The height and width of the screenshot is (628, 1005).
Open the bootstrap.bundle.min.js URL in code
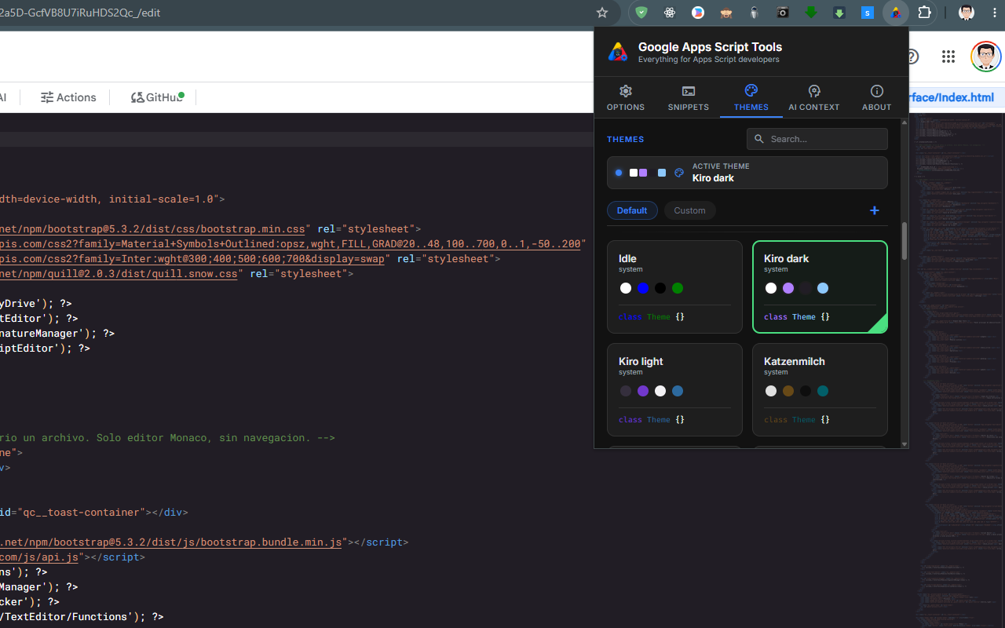pyautogui.click(x=171, y=542)
